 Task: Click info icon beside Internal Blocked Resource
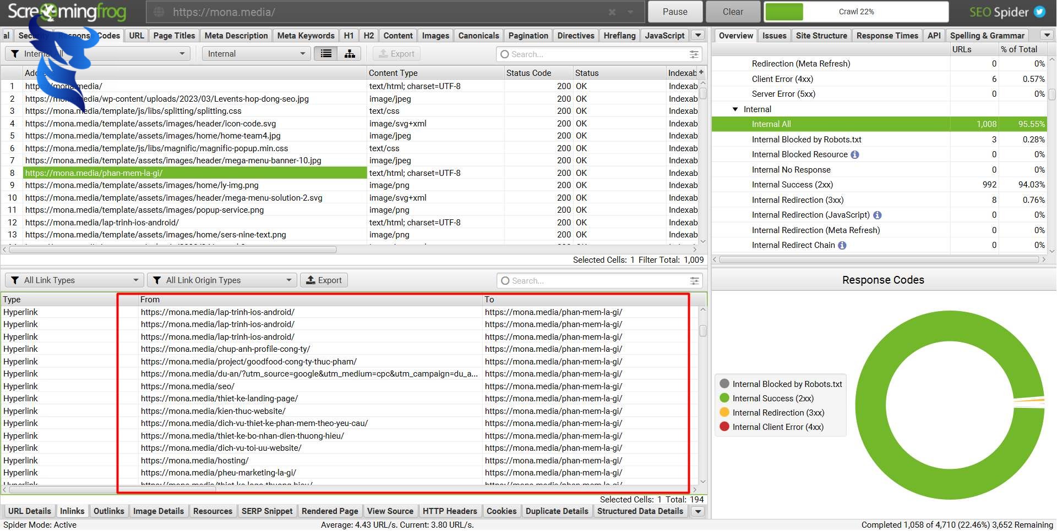(x=854, y=155)
